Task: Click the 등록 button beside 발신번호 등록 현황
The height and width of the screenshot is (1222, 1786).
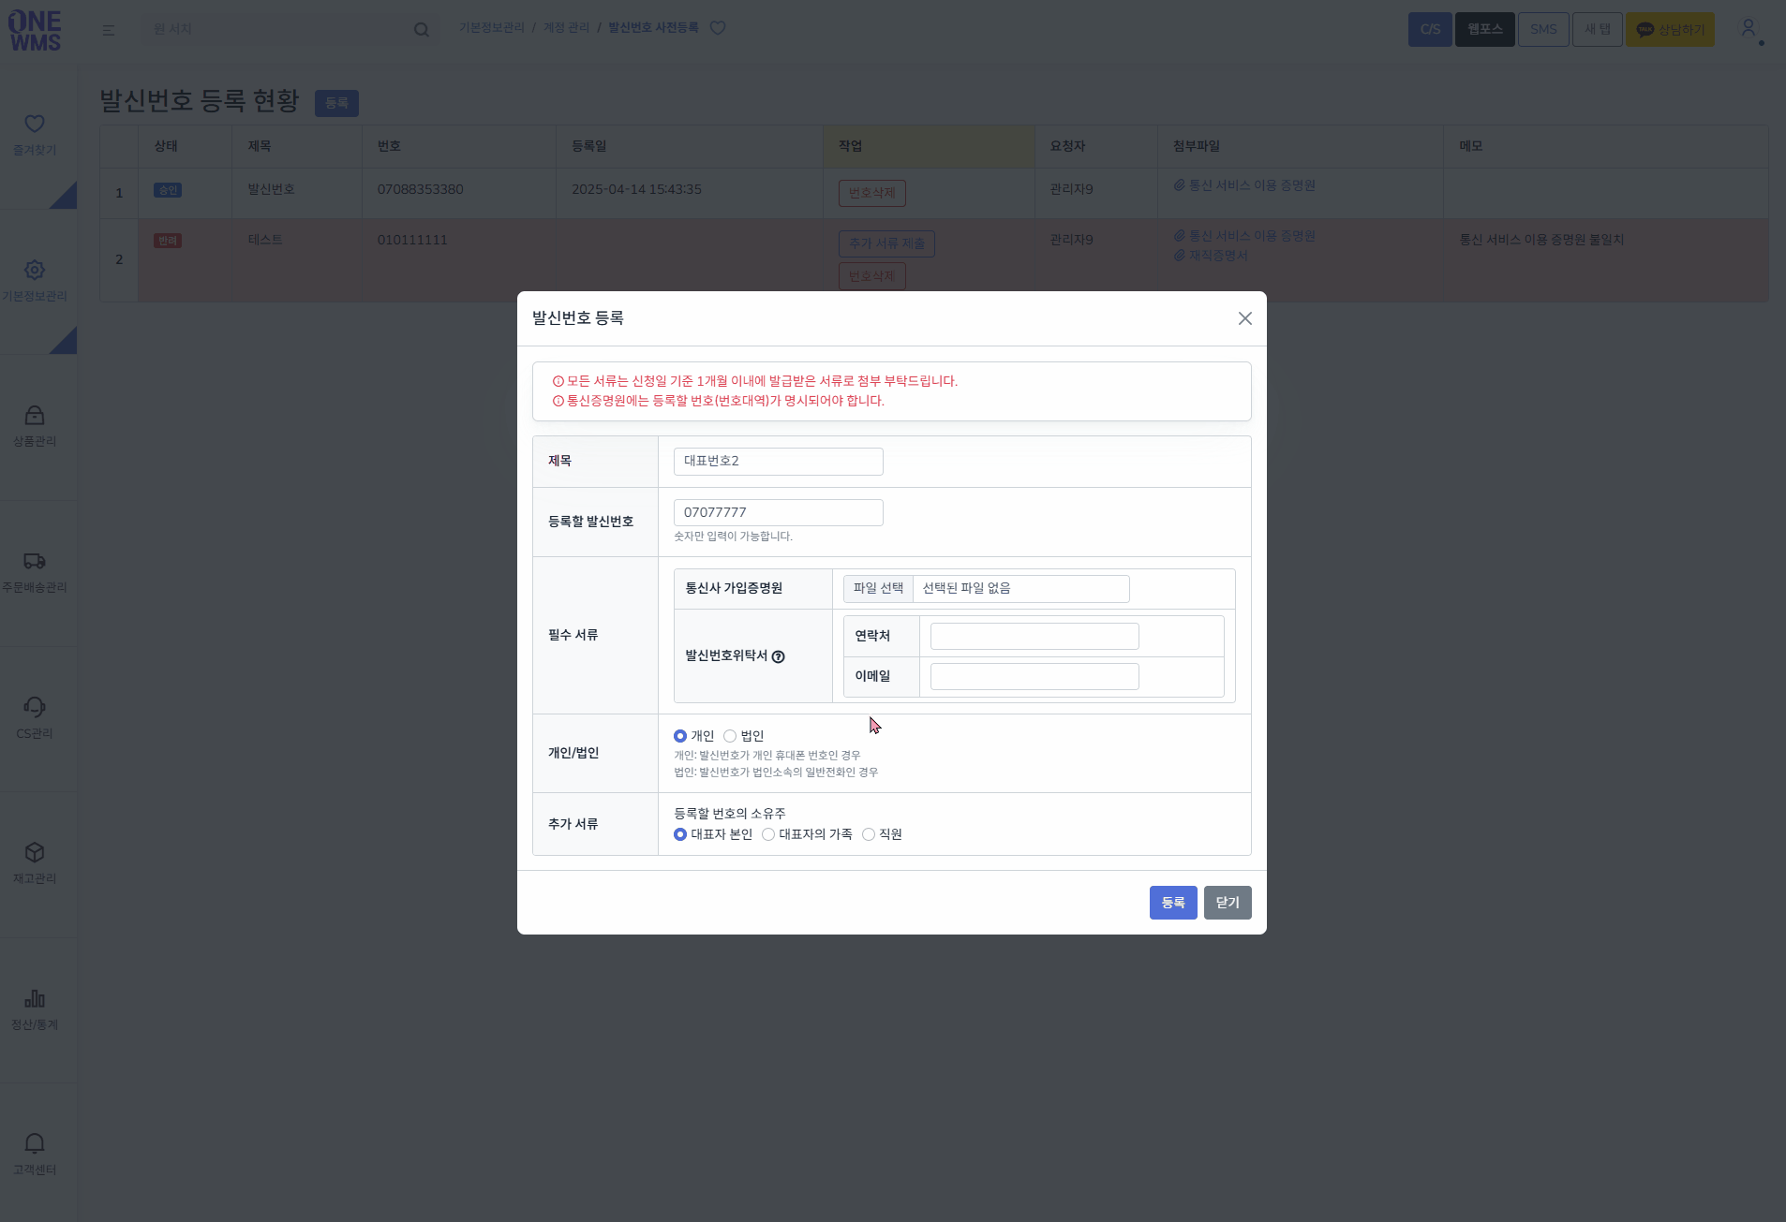Action: tap(336, 103)
